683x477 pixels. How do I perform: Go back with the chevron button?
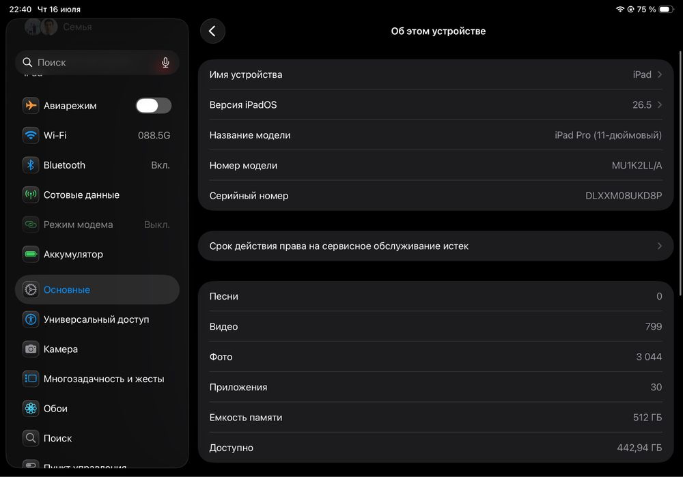[x=212, y=31]
